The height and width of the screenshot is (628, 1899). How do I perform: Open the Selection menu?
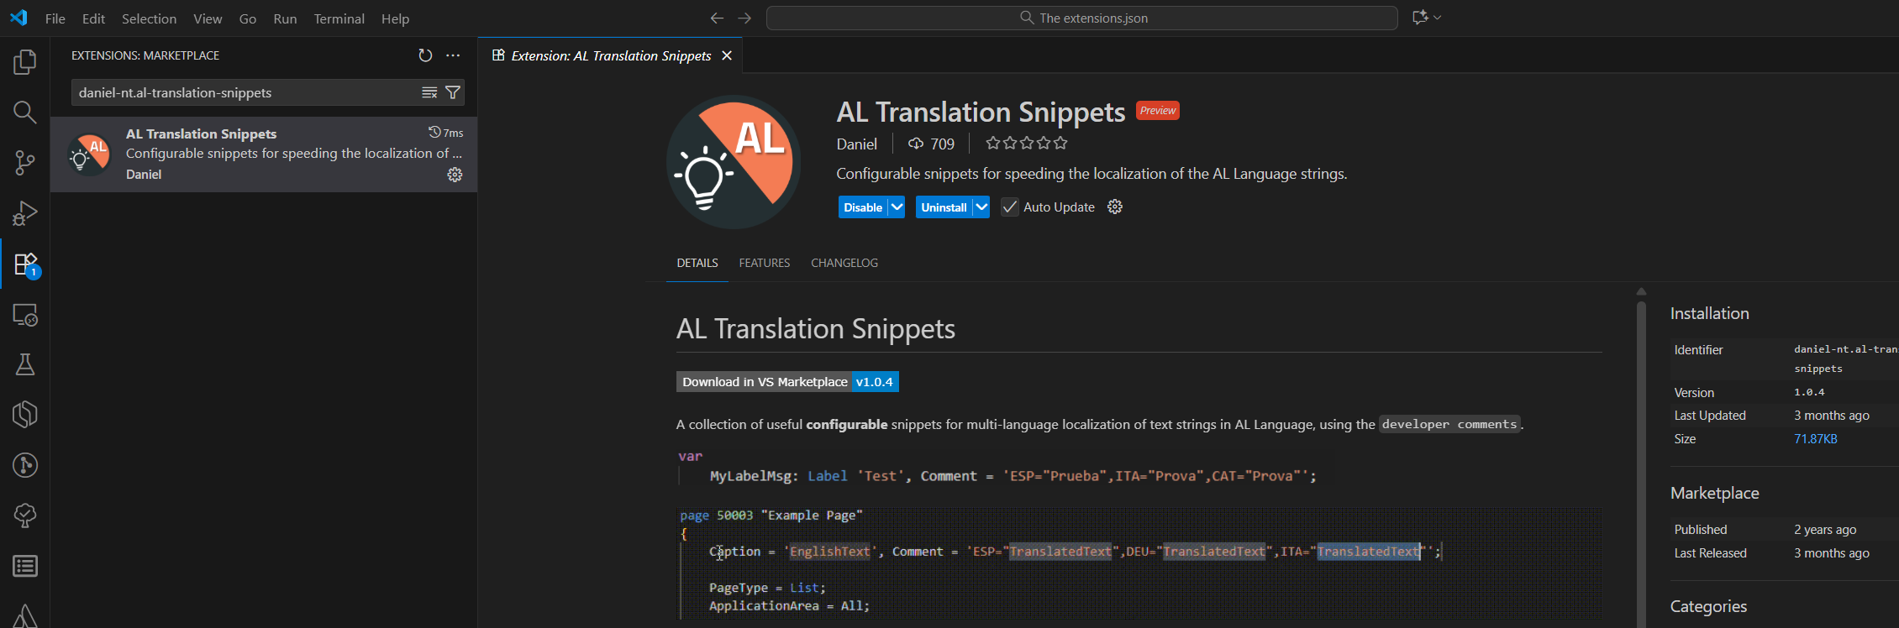point(149,18)
